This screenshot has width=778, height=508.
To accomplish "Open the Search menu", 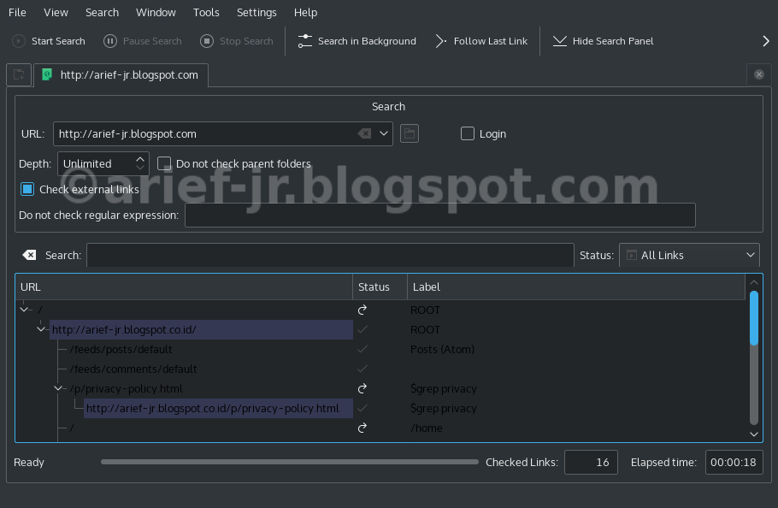I will [103, 13].
